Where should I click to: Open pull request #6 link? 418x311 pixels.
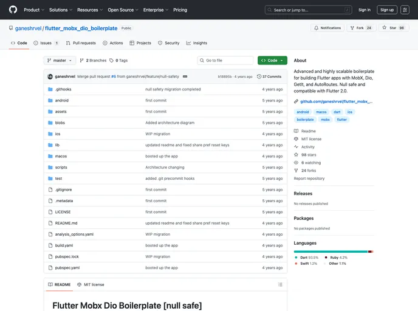(x=114, y=77)
